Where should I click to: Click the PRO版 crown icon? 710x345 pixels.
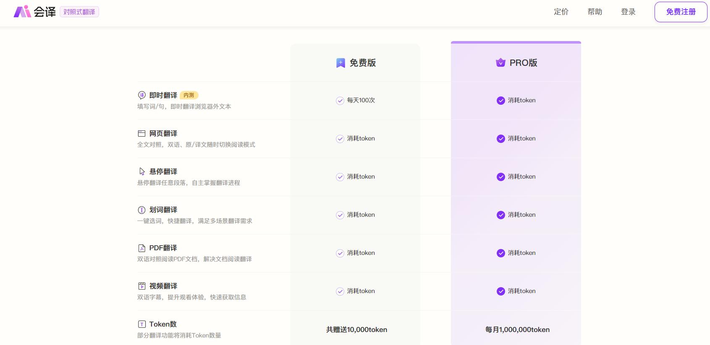pyautogui.click(x=500, y=63)
